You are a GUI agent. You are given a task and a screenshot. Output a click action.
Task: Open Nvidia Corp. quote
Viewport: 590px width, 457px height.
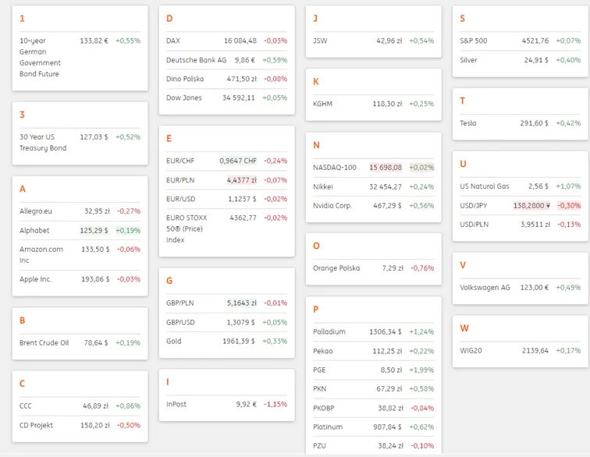373,205
